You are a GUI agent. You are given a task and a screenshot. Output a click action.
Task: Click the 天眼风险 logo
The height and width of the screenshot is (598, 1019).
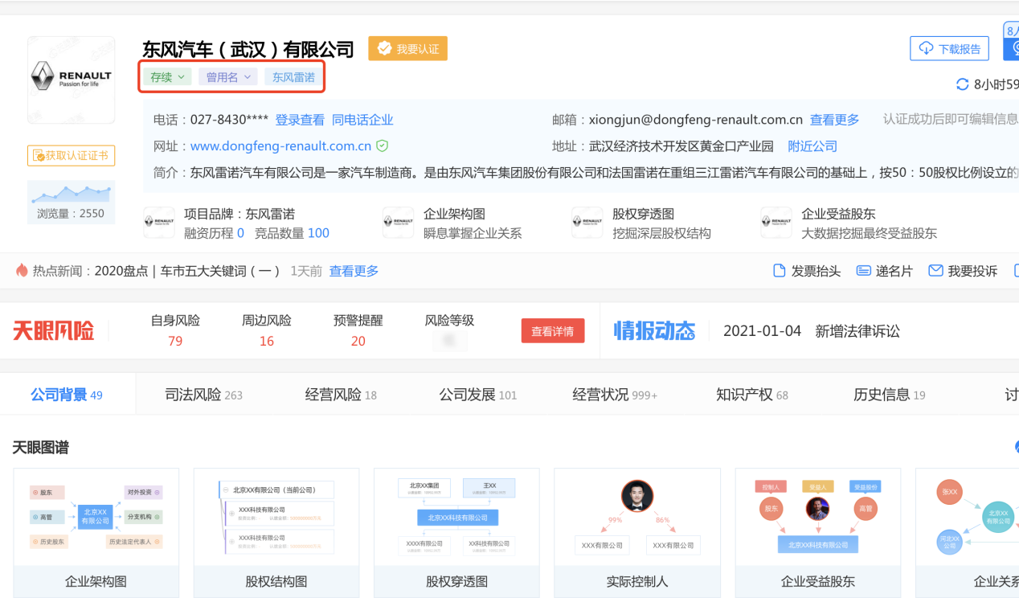[x=53, y=330]
